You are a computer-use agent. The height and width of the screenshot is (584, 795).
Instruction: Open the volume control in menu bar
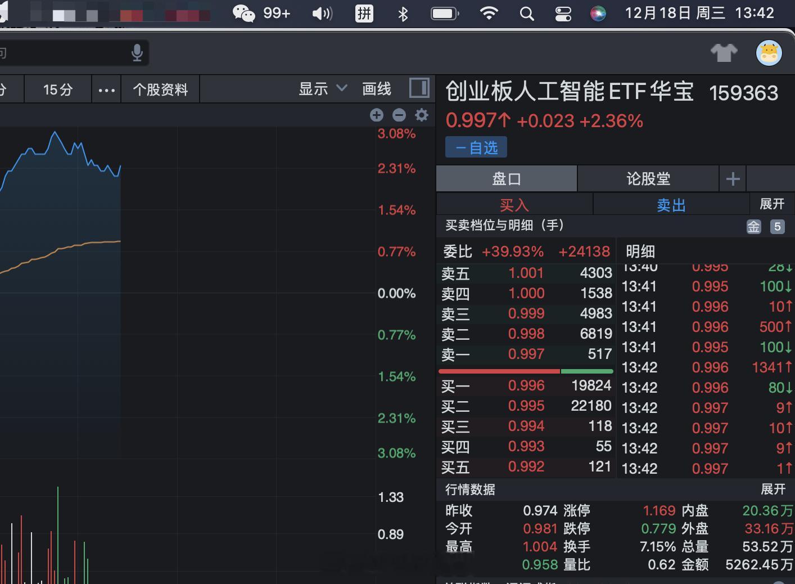(x=322, y=13)
